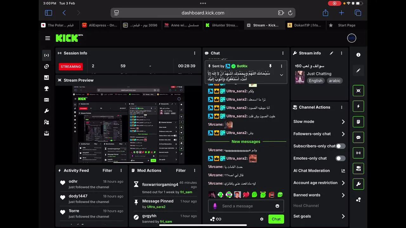Open the trophy achievements icon in the left sidebar
406x228 pixels.
click(47, 89)
